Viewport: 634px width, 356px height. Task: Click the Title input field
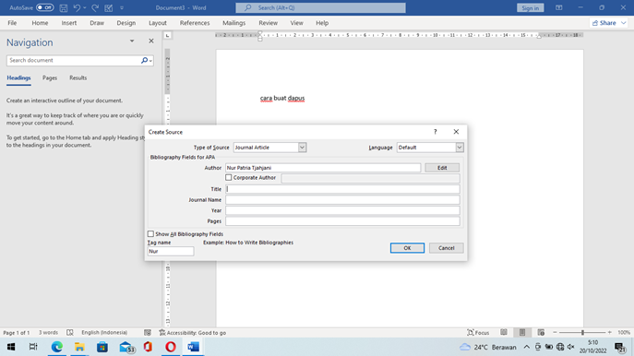pyautogui.click(x=342, y=189)
